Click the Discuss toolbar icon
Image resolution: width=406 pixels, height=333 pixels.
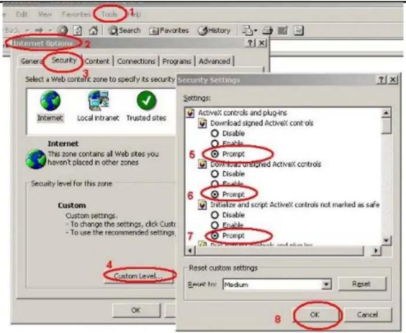point(298,31)
